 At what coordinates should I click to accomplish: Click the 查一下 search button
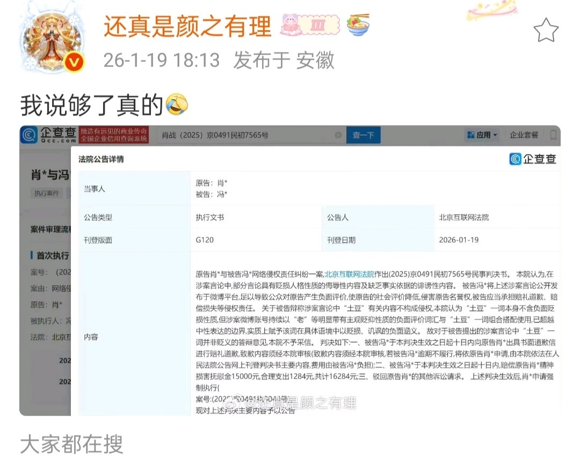tap(364, 135)
